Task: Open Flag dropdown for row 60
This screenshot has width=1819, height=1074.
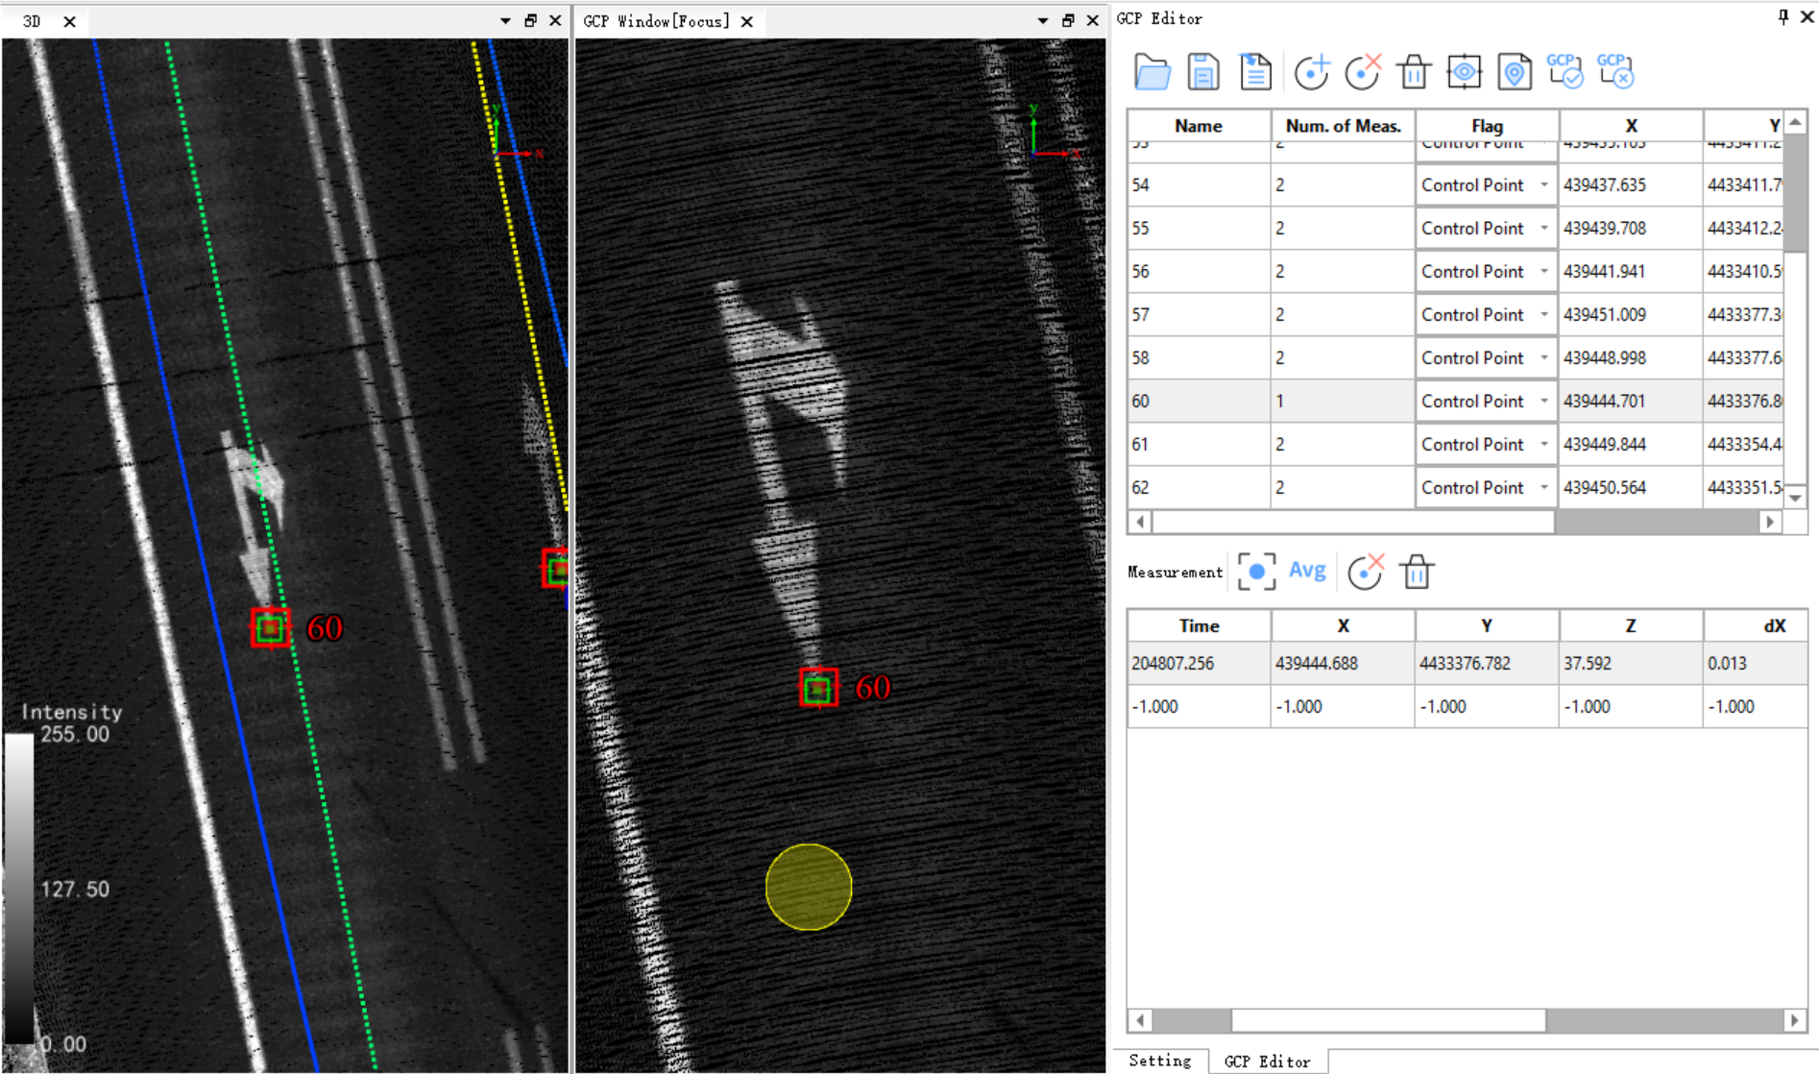Action: point(1543,401)
